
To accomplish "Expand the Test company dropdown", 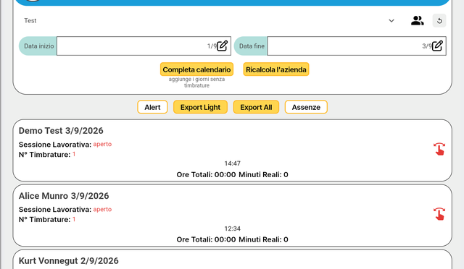I will pos(391,21).
